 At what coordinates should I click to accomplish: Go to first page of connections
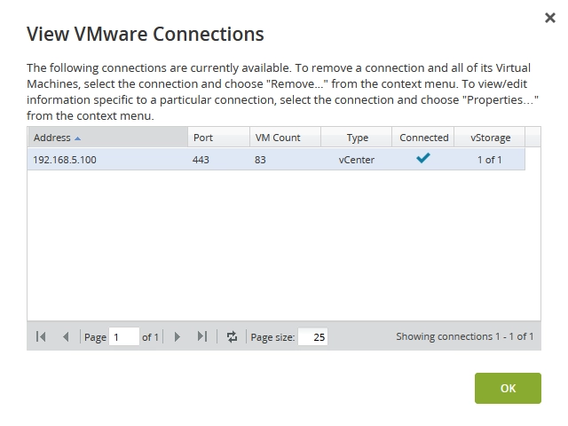click(41, 337)
